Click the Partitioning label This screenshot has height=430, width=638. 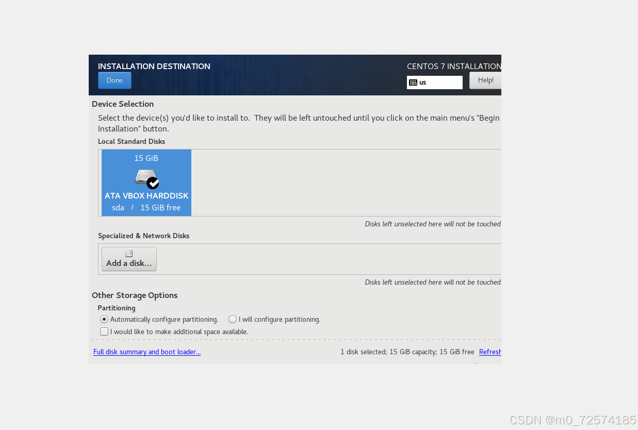(x=117, y=308)
